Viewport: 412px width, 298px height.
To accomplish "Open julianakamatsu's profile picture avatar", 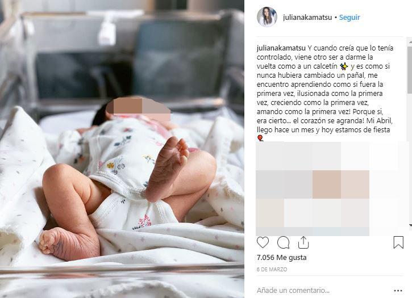I will pos(267,17).
